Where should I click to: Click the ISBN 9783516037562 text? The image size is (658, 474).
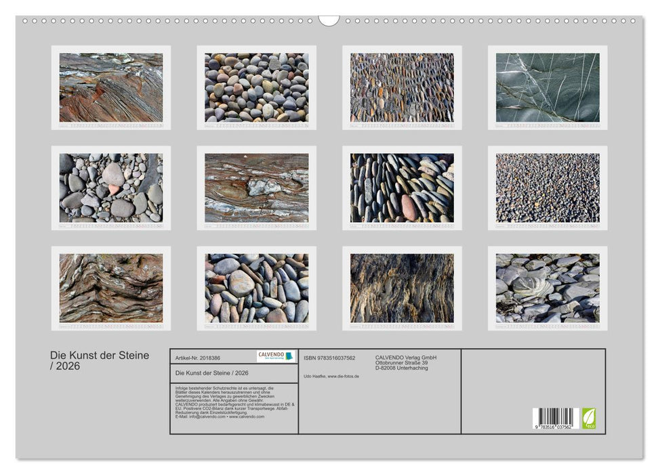click(329, 358)
